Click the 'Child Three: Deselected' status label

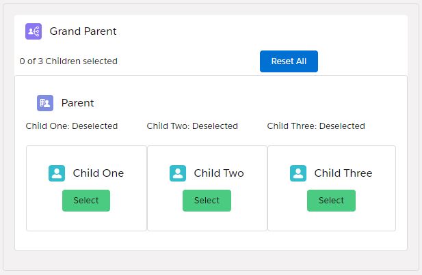point(316,126)
